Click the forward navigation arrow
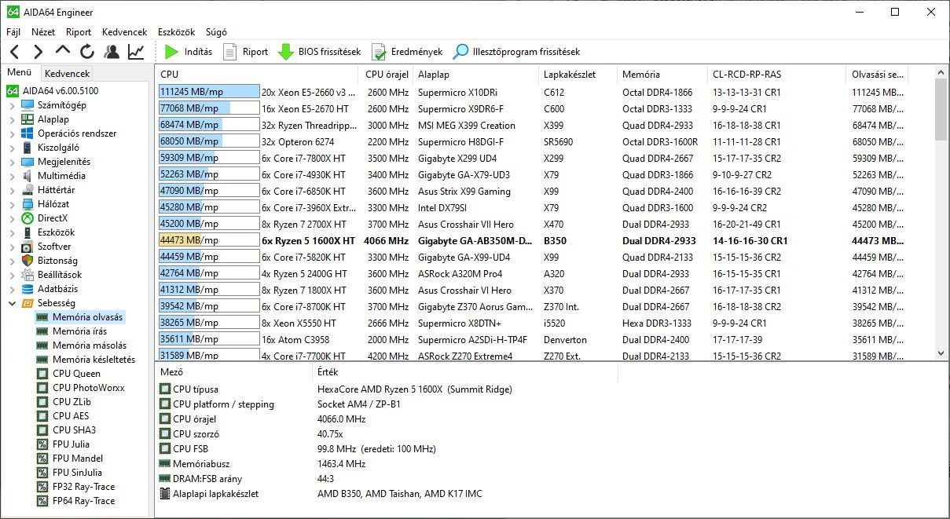Viewport: 950px width, 519px height. tap(38, 52)
